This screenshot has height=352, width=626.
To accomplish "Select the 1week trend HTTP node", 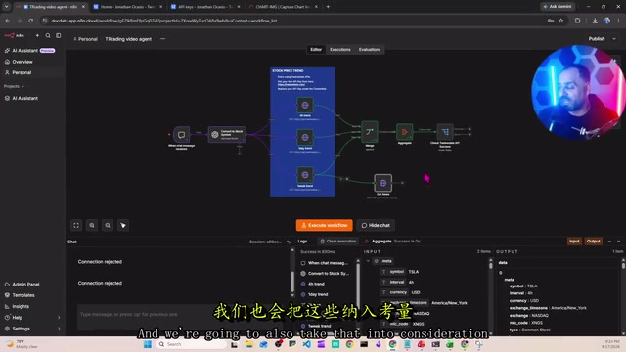I will point(305,175).
